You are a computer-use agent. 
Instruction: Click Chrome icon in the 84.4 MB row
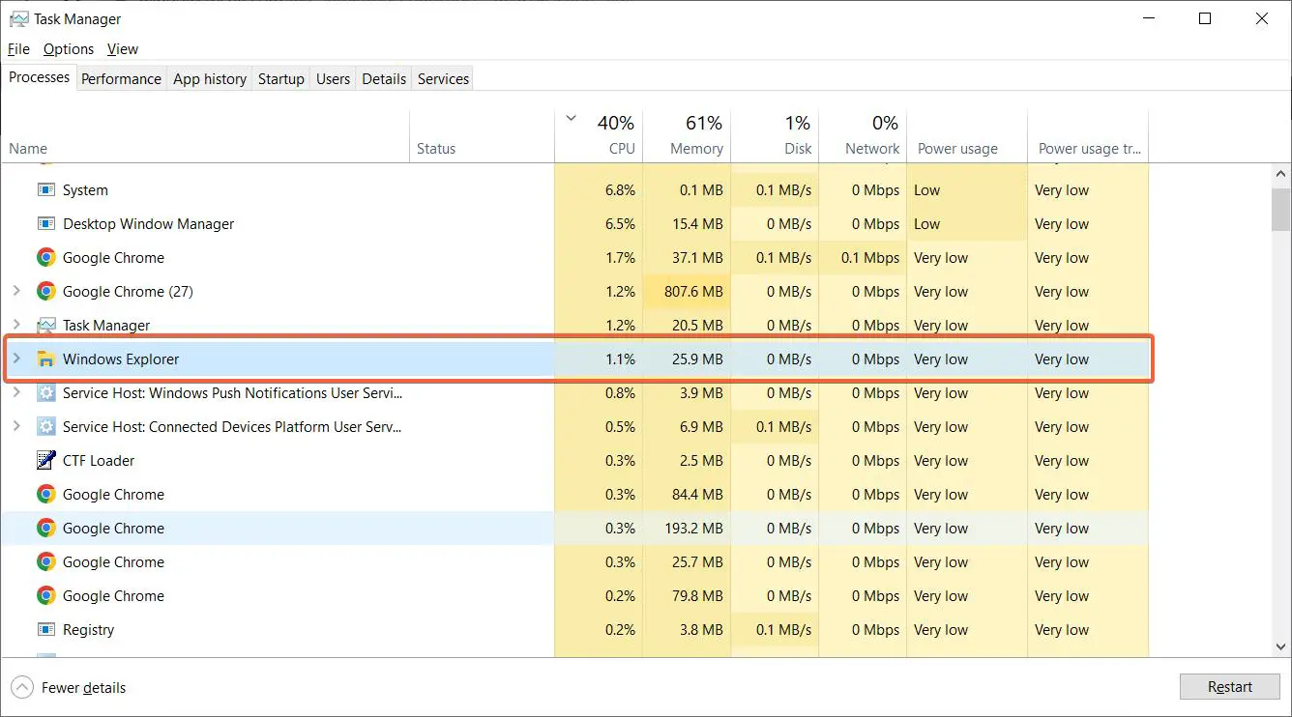[x=45, y=495]
